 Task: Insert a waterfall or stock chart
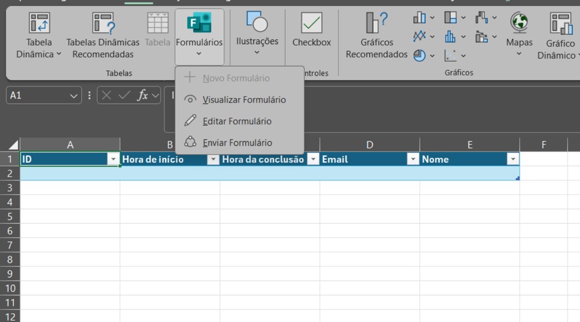(x=482, y=17)
